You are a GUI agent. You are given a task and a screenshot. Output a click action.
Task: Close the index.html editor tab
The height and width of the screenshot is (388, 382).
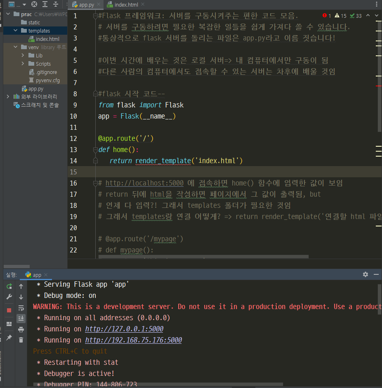click(x=143, y=4)
